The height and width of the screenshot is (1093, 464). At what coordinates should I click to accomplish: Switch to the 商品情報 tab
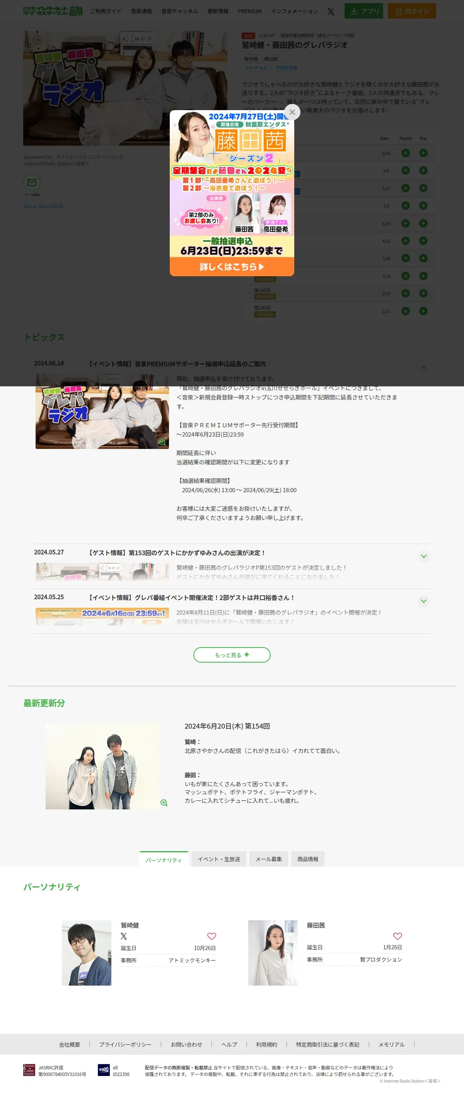[308, 859]
